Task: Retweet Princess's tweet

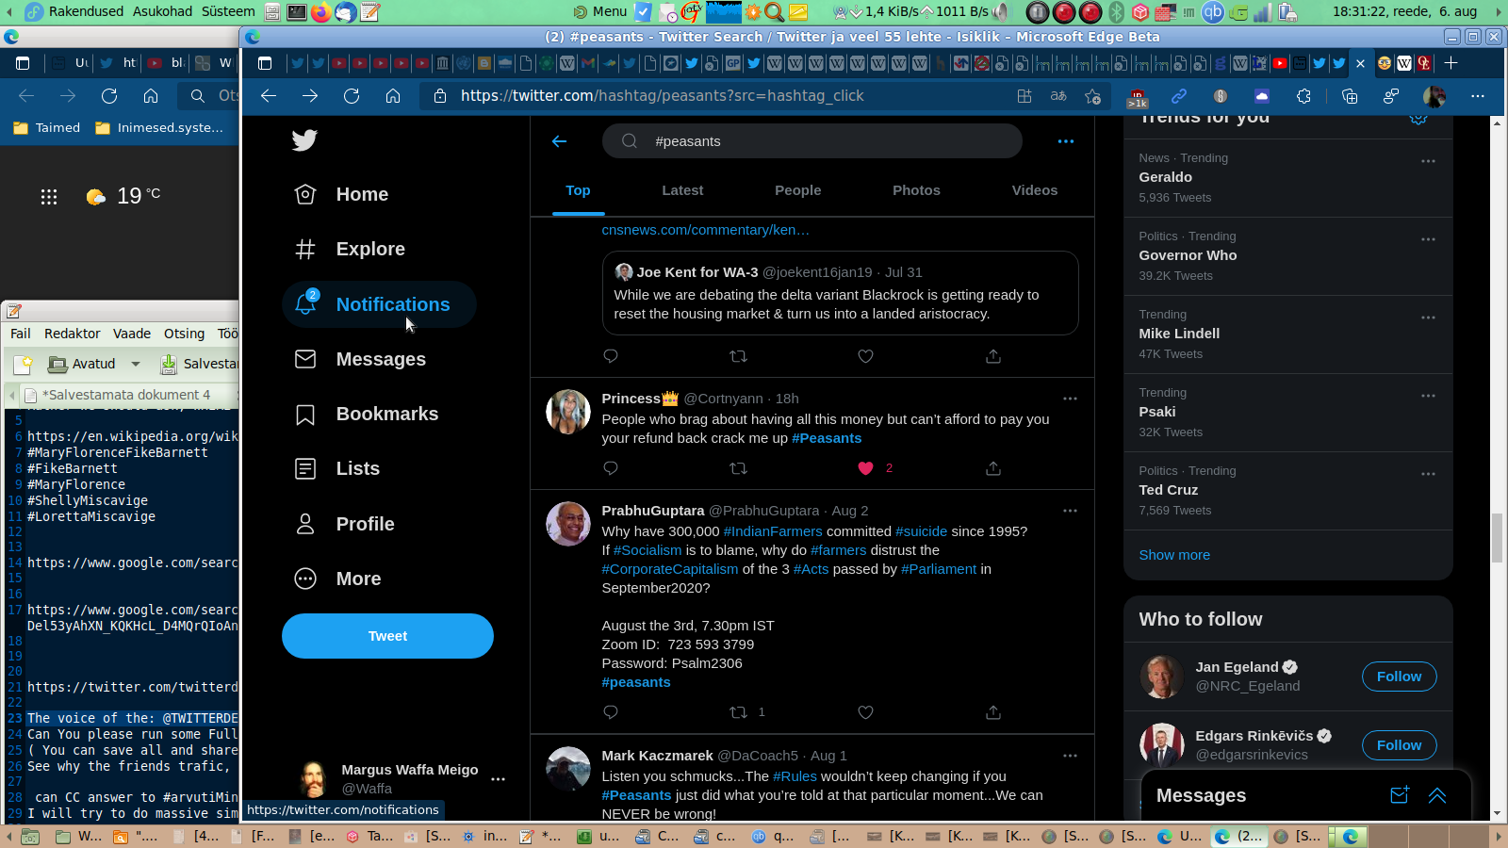Action: pyautogui.click(x=739, y=468)
